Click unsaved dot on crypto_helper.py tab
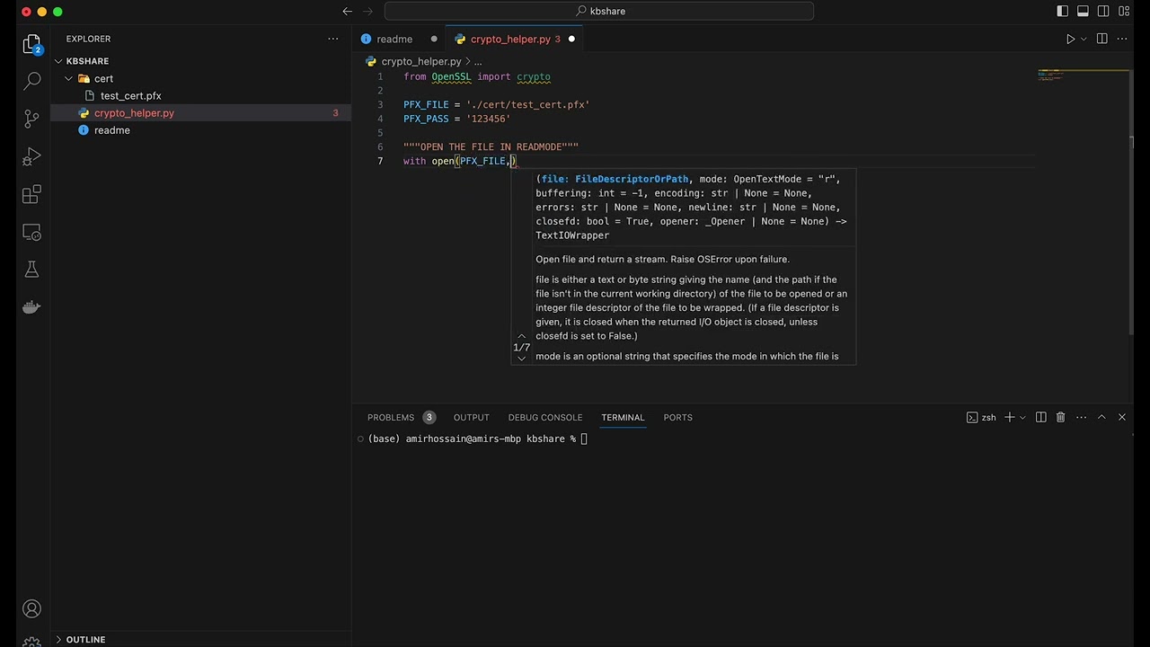This screenshot has width=1150, height=647. coord(571,39)
